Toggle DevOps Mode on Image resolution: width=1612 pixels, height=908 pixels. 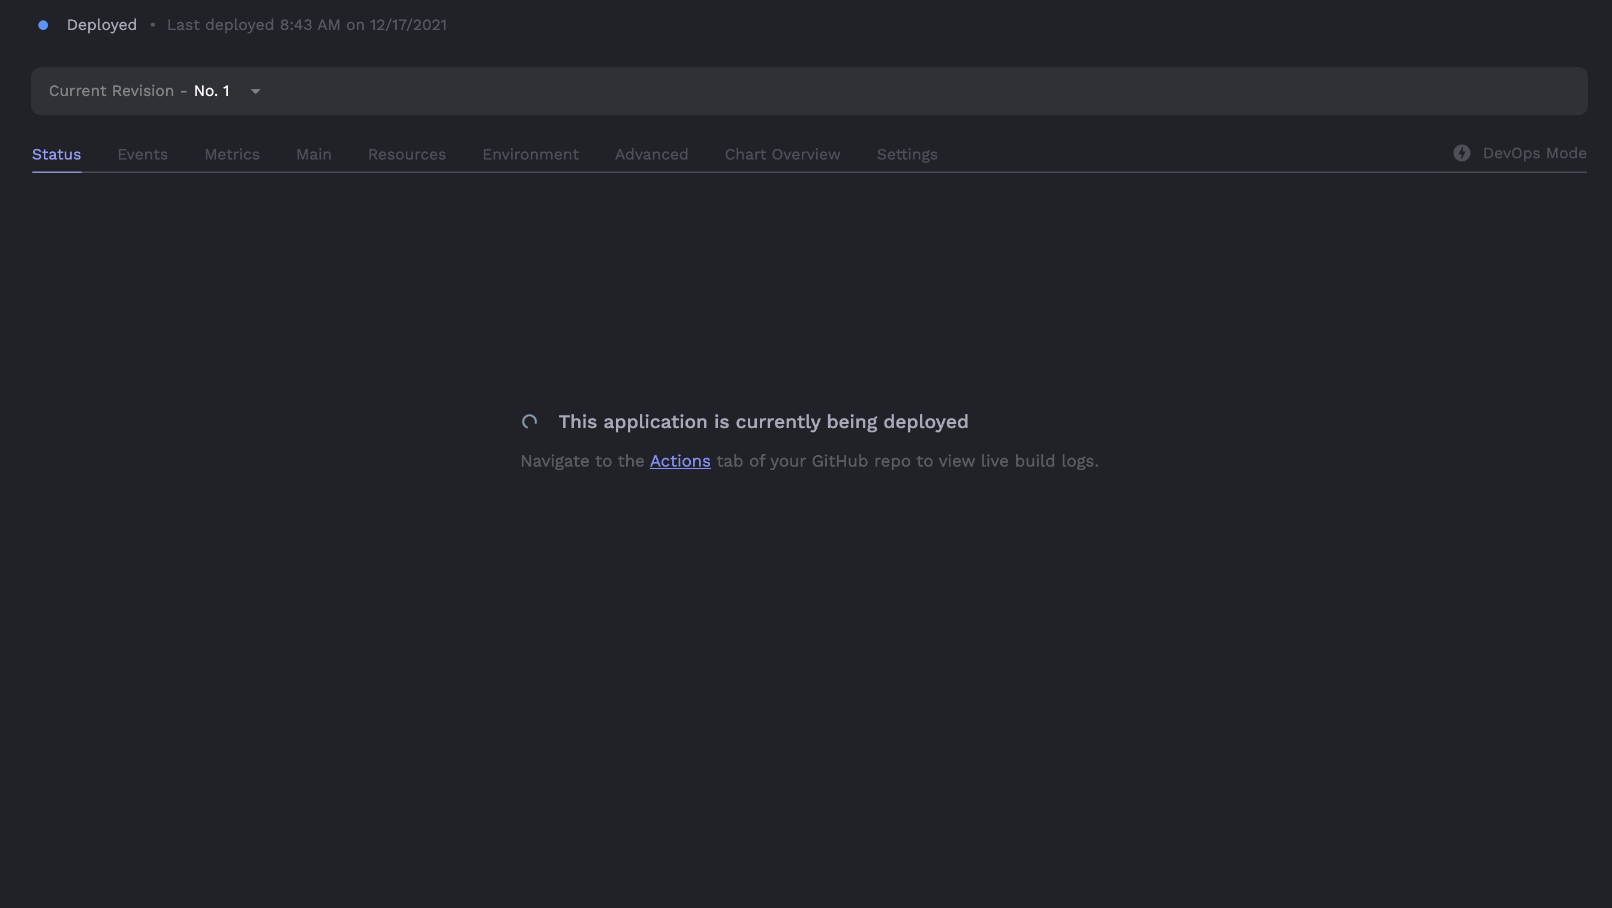click(x=1520, y=154)
